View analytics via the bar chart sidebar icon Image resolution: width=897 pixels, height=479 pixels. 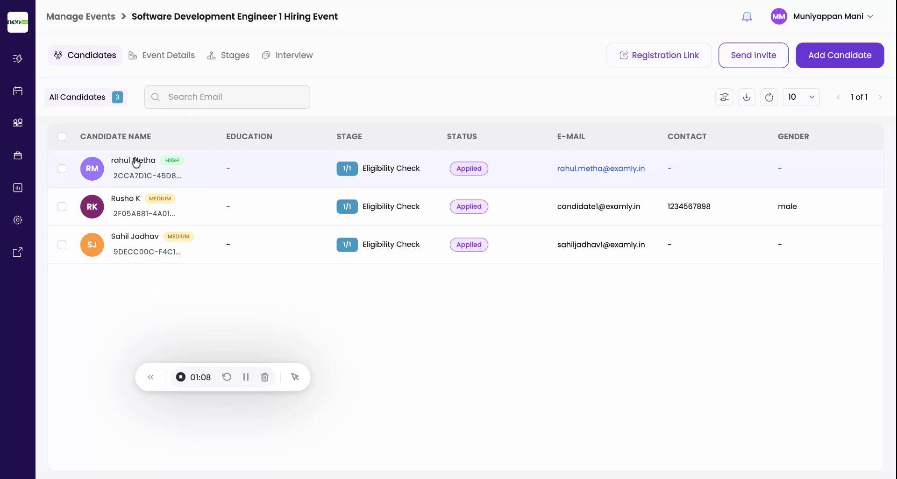point(18,188)
